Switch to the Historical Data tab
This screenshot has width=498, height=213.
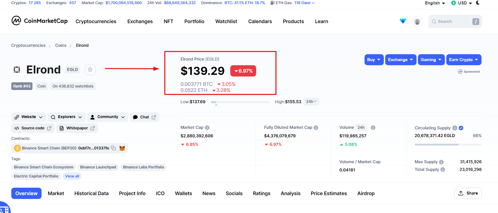[x=91, y=193]
